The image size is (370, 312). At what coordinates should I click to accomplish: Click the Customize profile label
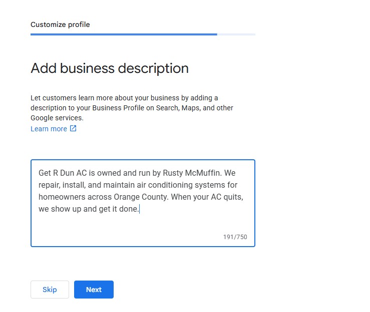(x=60, y=24)
